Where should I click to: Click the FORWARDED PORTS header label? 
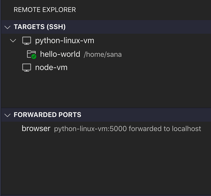[x=47, y=115]
